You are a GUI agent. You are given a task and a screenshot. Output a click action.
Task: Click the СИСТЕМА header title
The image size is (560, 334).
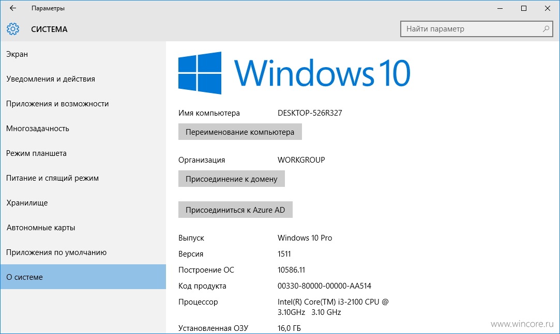point(49,29)
